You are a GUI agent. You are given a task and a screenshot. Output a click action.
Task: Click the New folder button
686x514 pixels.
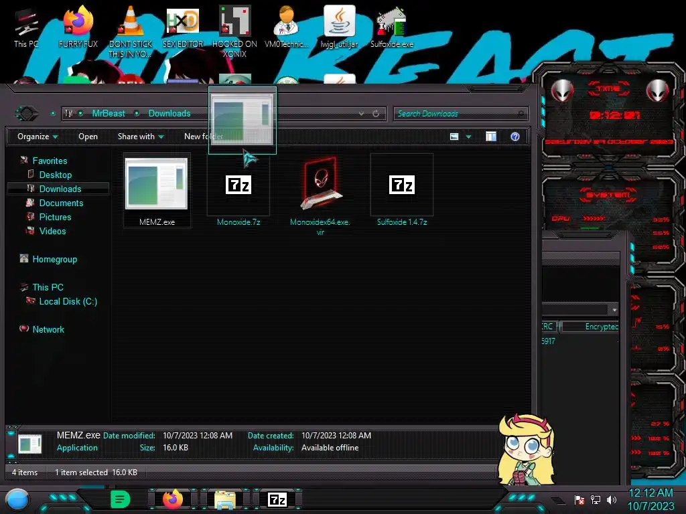tap(204, 137)
